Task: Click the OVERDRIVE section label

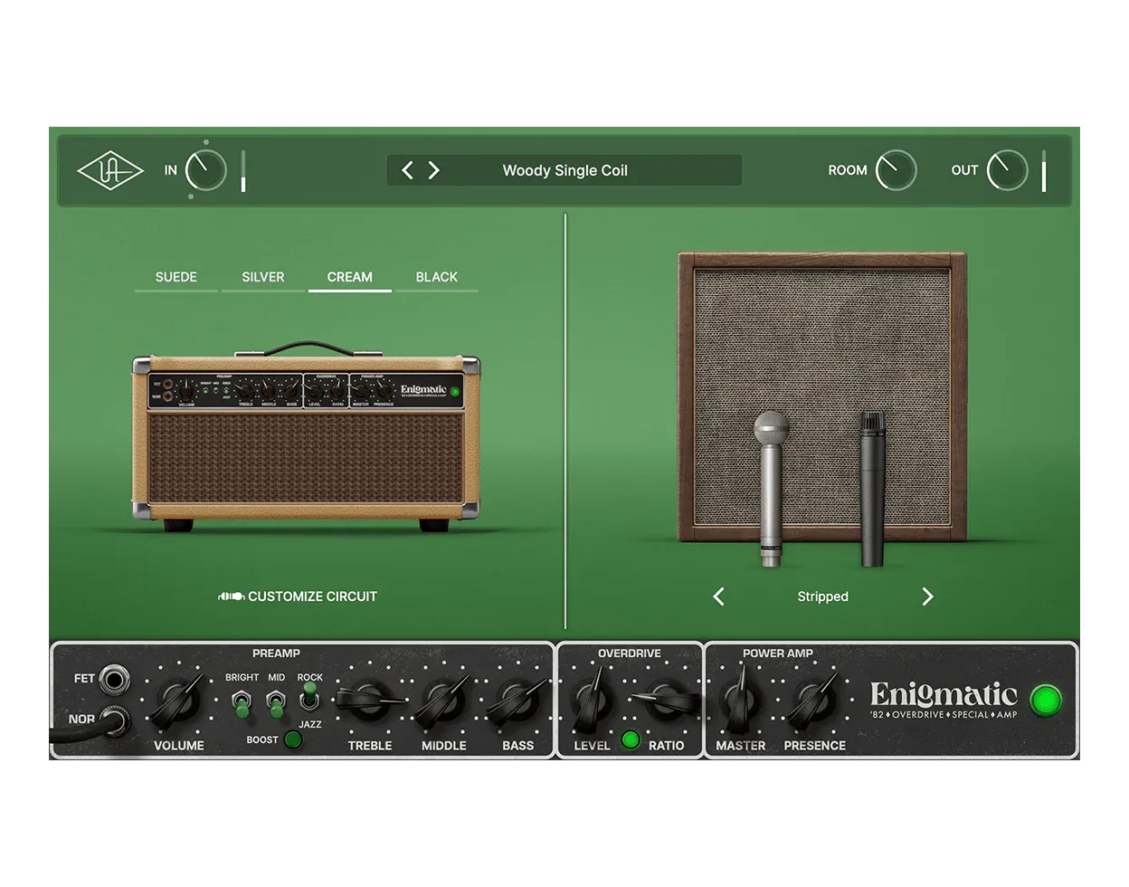Action: pos(630,653)
